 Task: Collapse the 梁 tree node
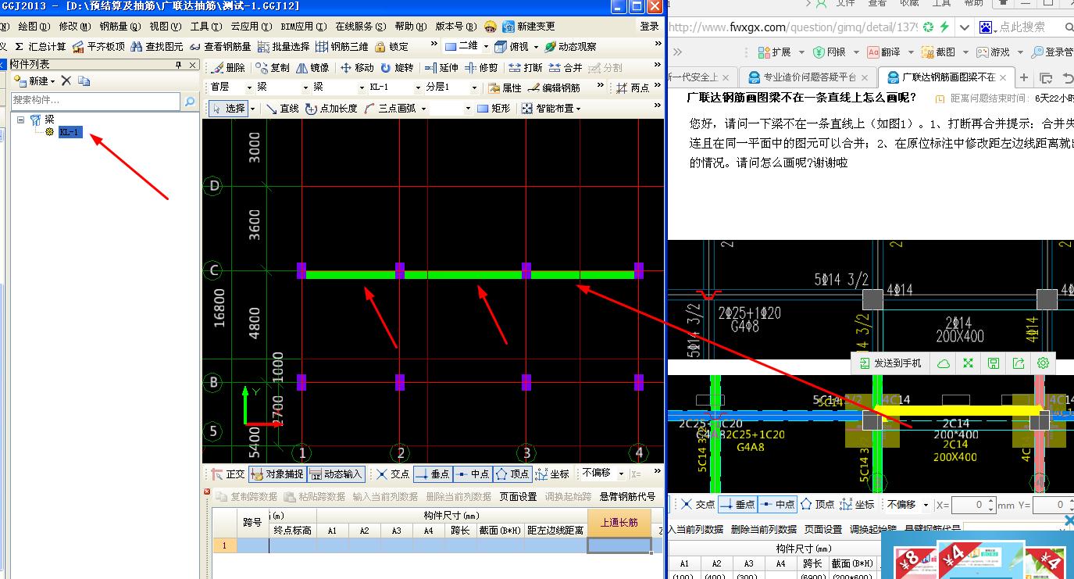(x=20, y=120)
